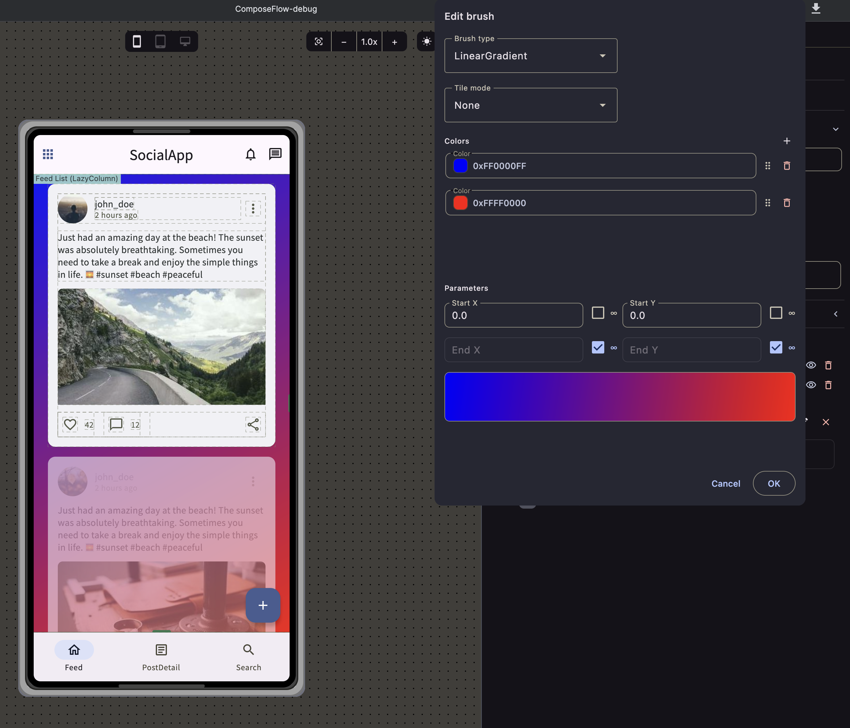The width and height of the screenshot is (850, 728).
Task: Select the PostDetail navigation tab
Action: click(x=161, y=657)
